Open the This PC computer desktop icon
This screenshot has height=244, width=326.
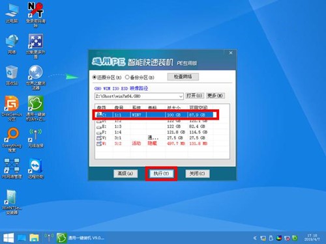12,14
